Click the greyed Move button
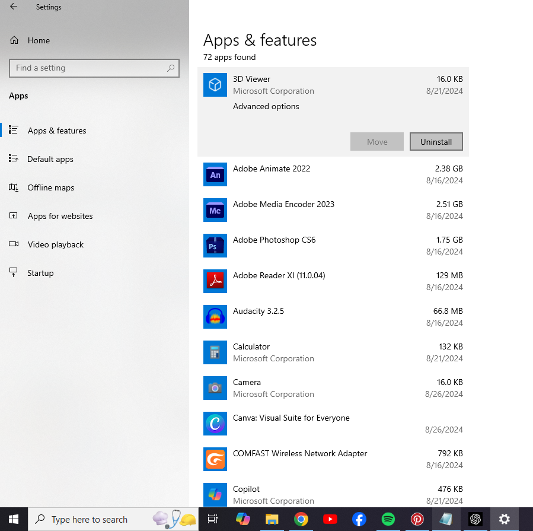The height and width of the screenshot is (531, 533). [377, 142]
